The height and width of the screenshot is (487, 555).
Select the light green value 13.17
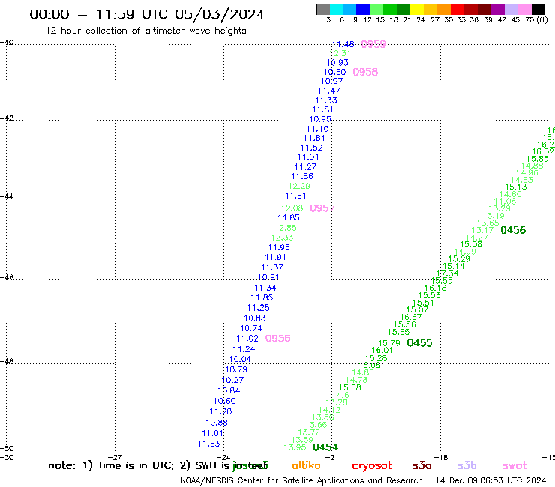[482, 230]
